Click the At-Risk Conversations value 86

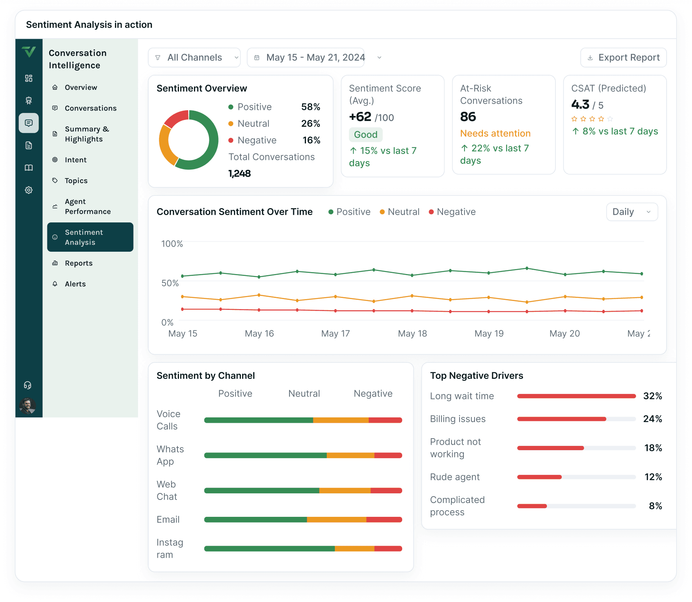468,116
